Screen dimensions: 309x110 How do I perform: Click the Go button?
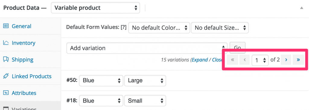(x=237, y=48)
